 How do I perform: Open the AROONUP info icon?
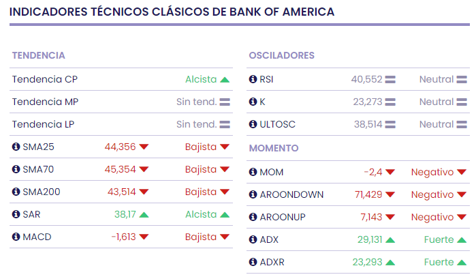(x=253, y=217)
